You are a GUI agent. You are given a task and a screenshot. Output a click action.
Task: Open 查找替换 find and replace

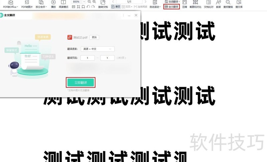(x=228, y=4)
